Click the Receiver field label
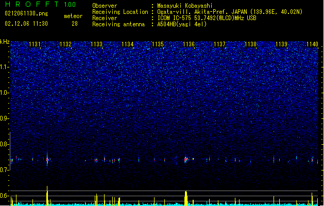 click(x=105, y=18)
